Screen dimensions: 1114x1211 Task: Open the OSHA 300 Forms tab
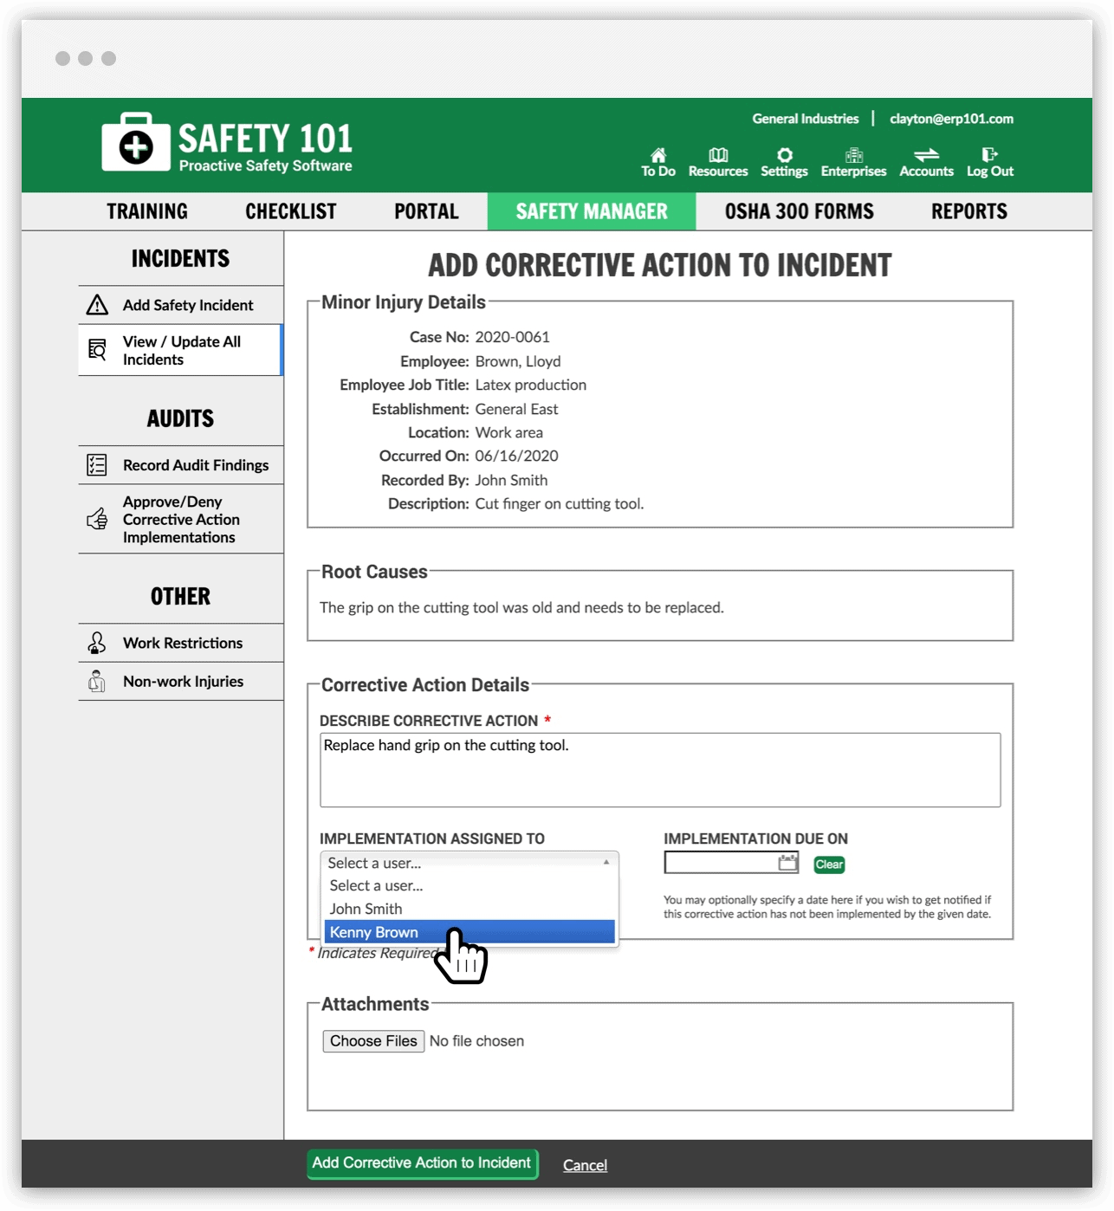[799, 211]
